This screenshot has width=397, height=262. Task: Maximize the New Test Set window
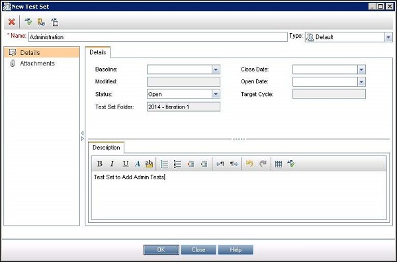380,7
